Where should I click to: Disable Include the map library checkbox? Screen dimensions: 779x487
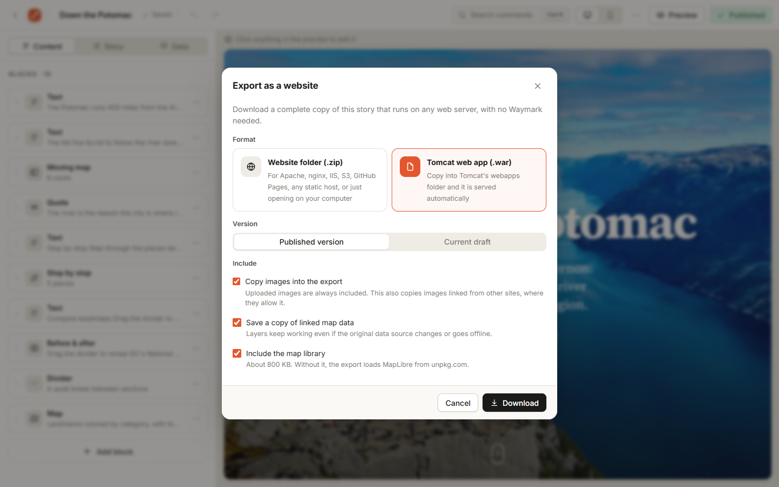click(x=237, y=353)
